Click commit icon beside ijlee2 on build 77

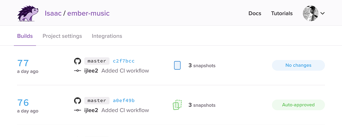(78, 71)
